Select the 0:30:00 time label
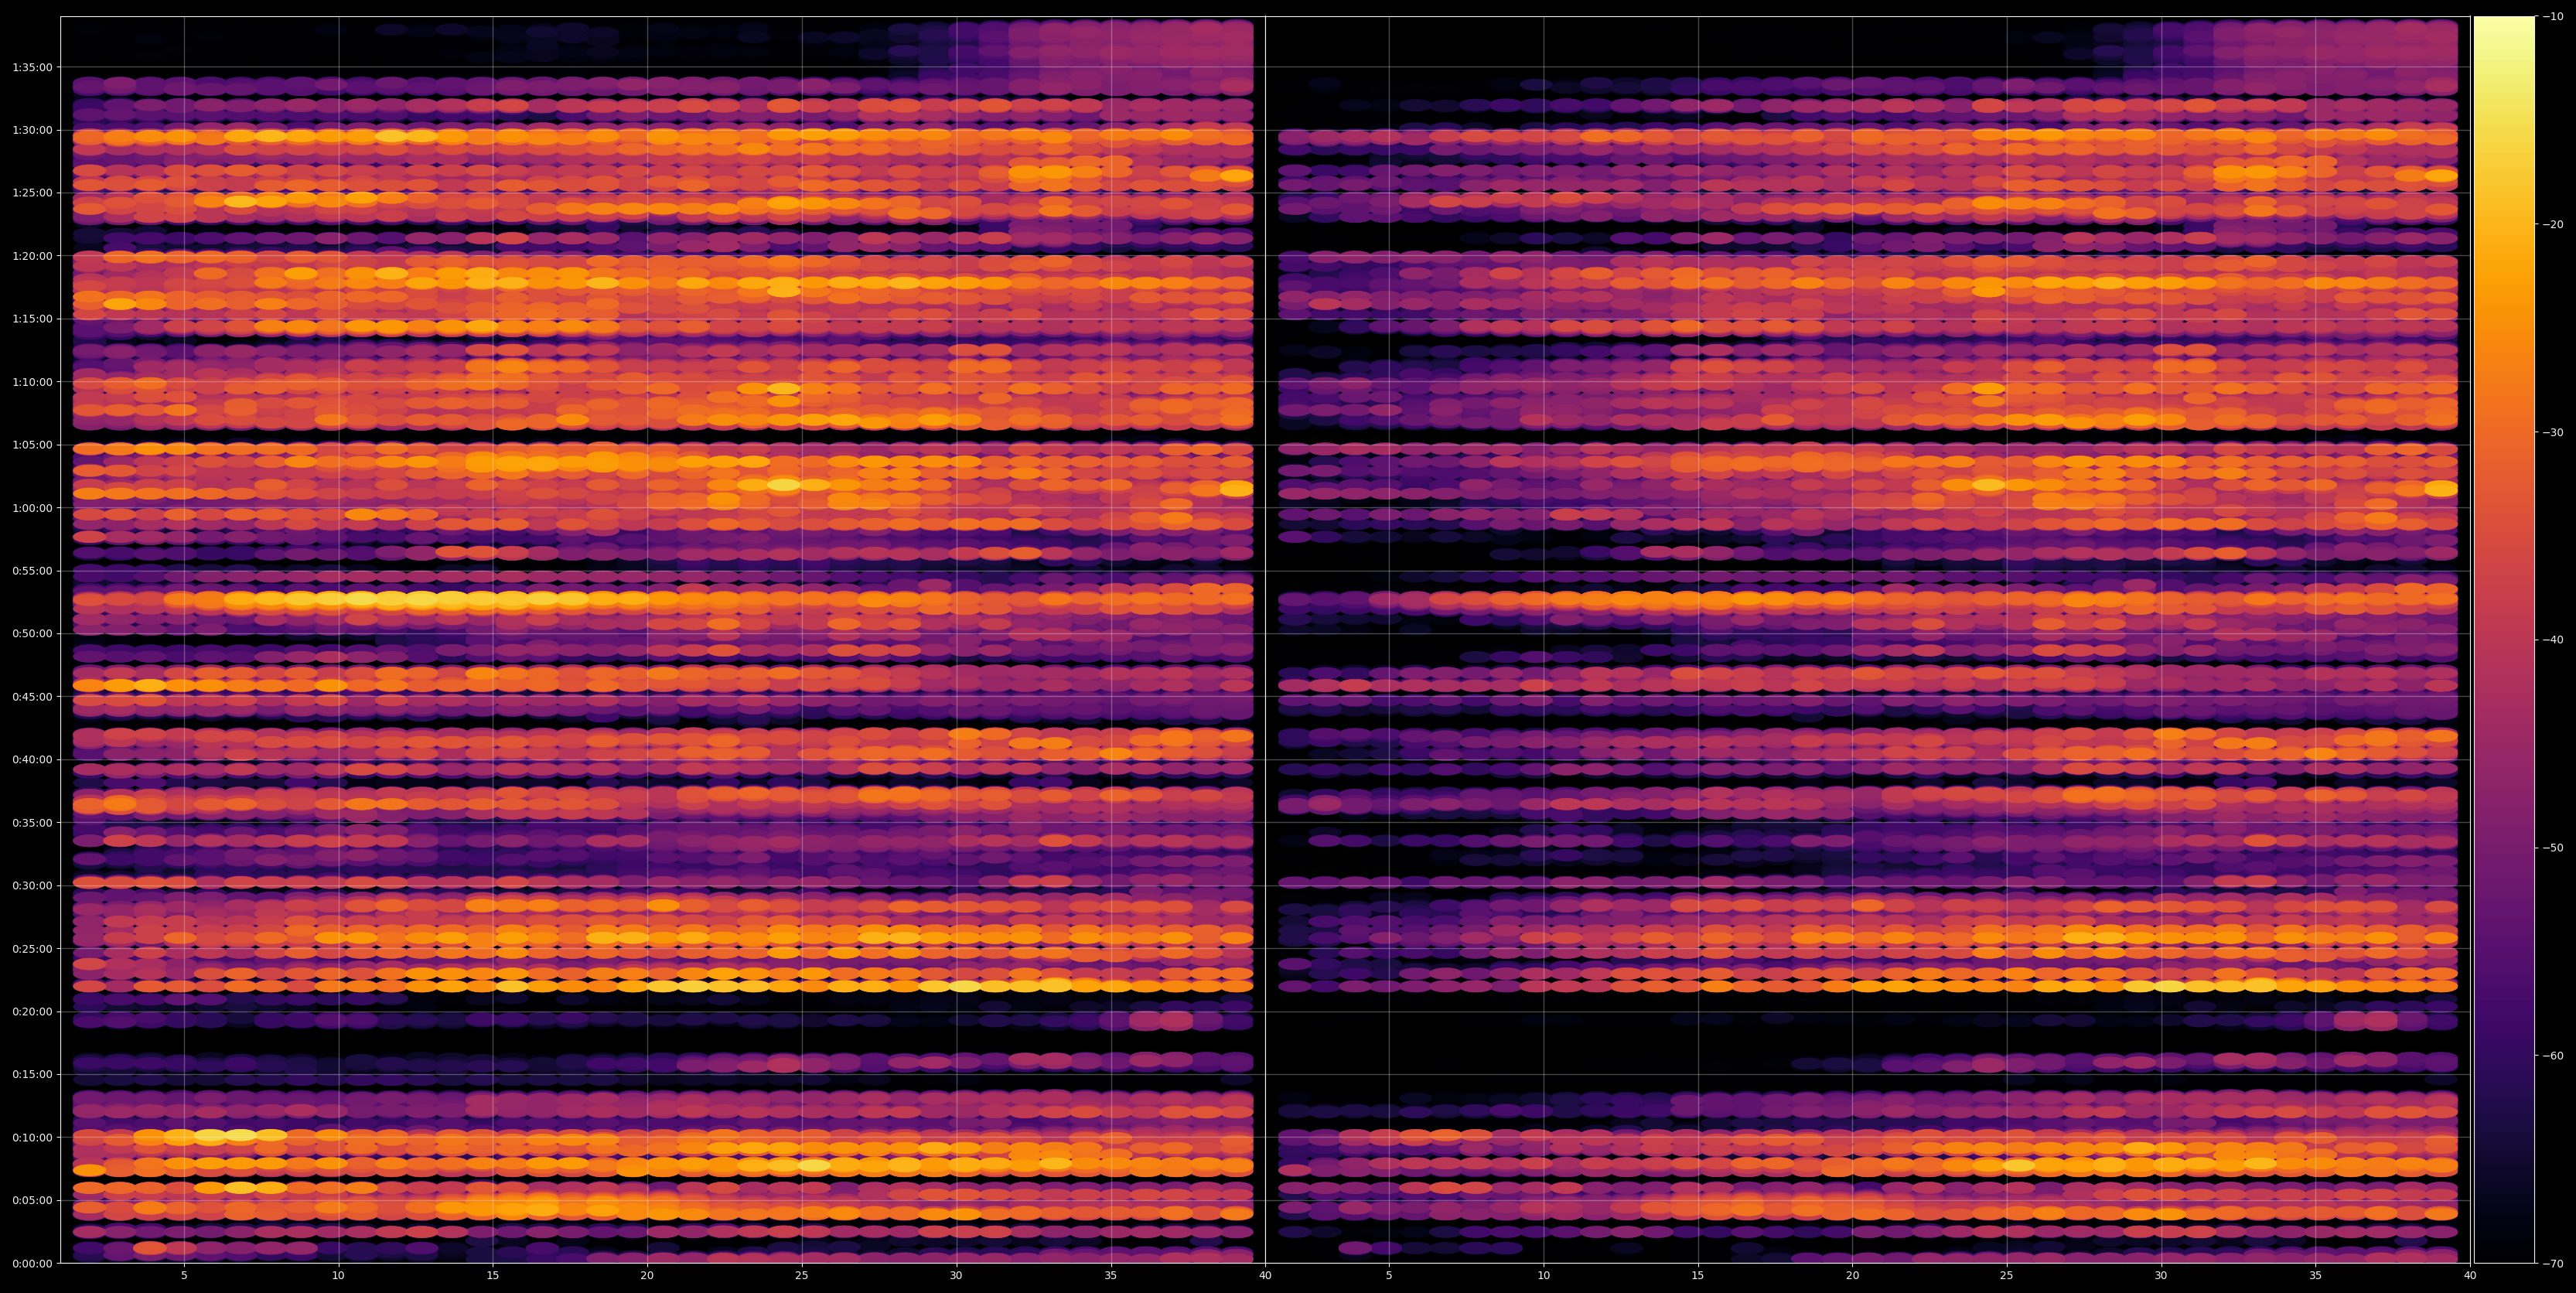 32,885
